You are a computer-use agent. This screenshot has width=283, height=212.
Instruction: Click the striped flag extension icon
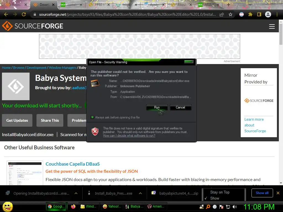tap(242, 14)
